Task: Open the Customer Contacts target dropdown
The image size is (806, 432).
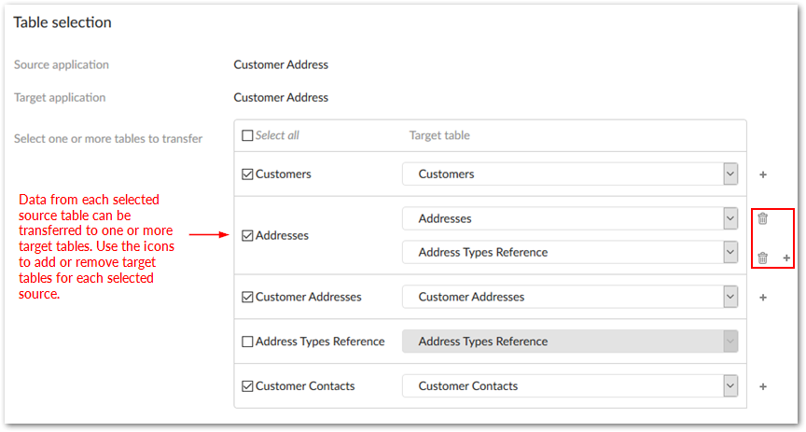Action: pos(730,385)
